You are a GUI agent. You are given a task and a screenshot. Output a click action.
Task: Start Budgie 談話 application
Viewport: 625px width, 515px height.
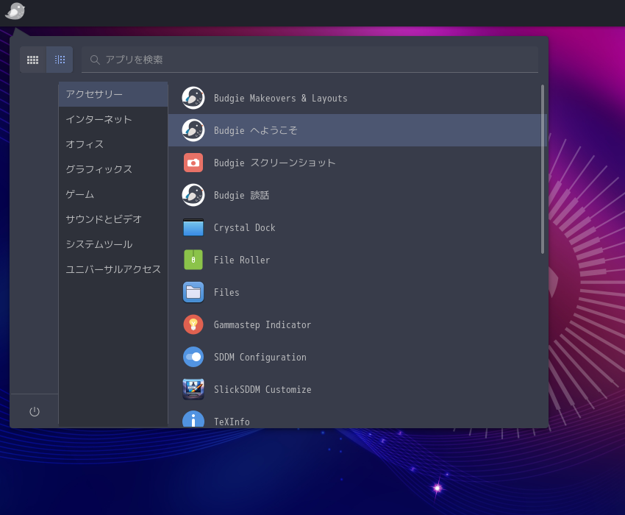[243, 195]
